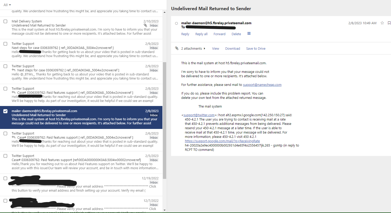Open the All filter dropdown
The width and height of the screenshot is (391, 213).
pos(7,5)
